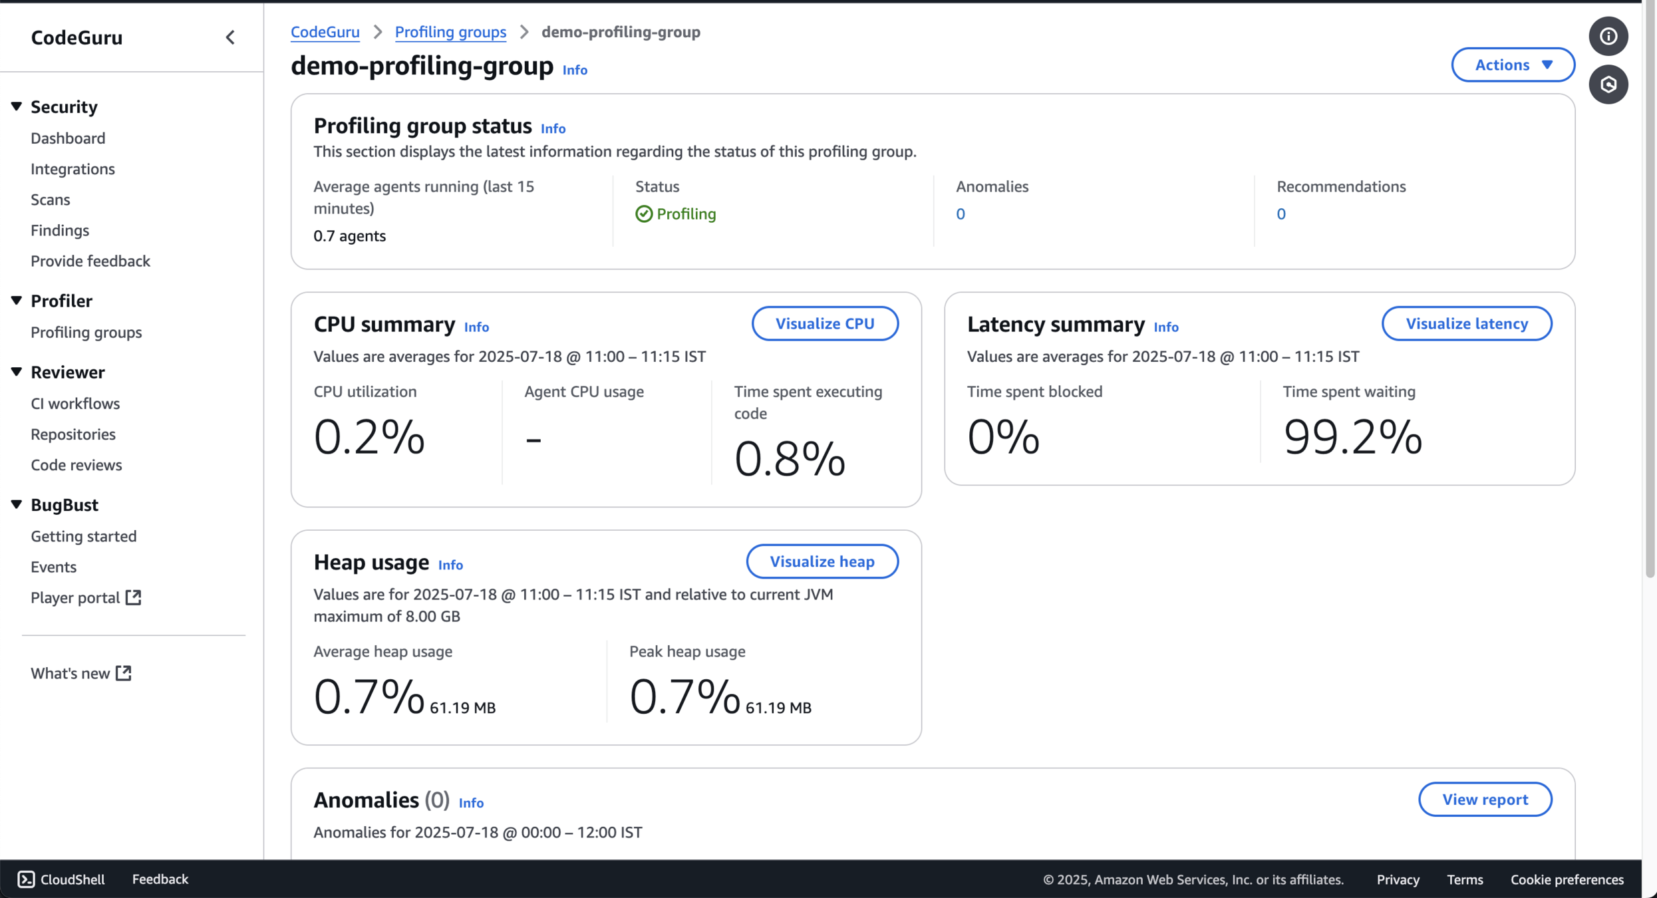Collapse the CodeGuru side navigation panel
Image resolution: width=1657 pixels, height=898 pixels.
click(230, 37)
